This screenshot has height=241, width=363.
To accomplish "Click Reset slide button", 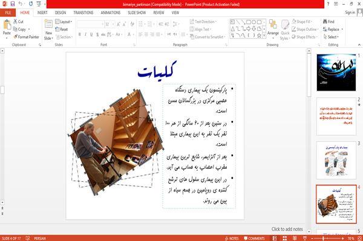I will click(62, 30).
